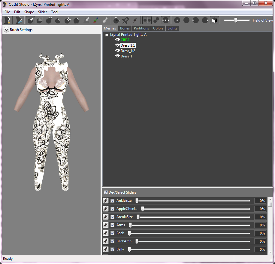
Task: Switch to the Partitions tab
Action: click(141, 28)
